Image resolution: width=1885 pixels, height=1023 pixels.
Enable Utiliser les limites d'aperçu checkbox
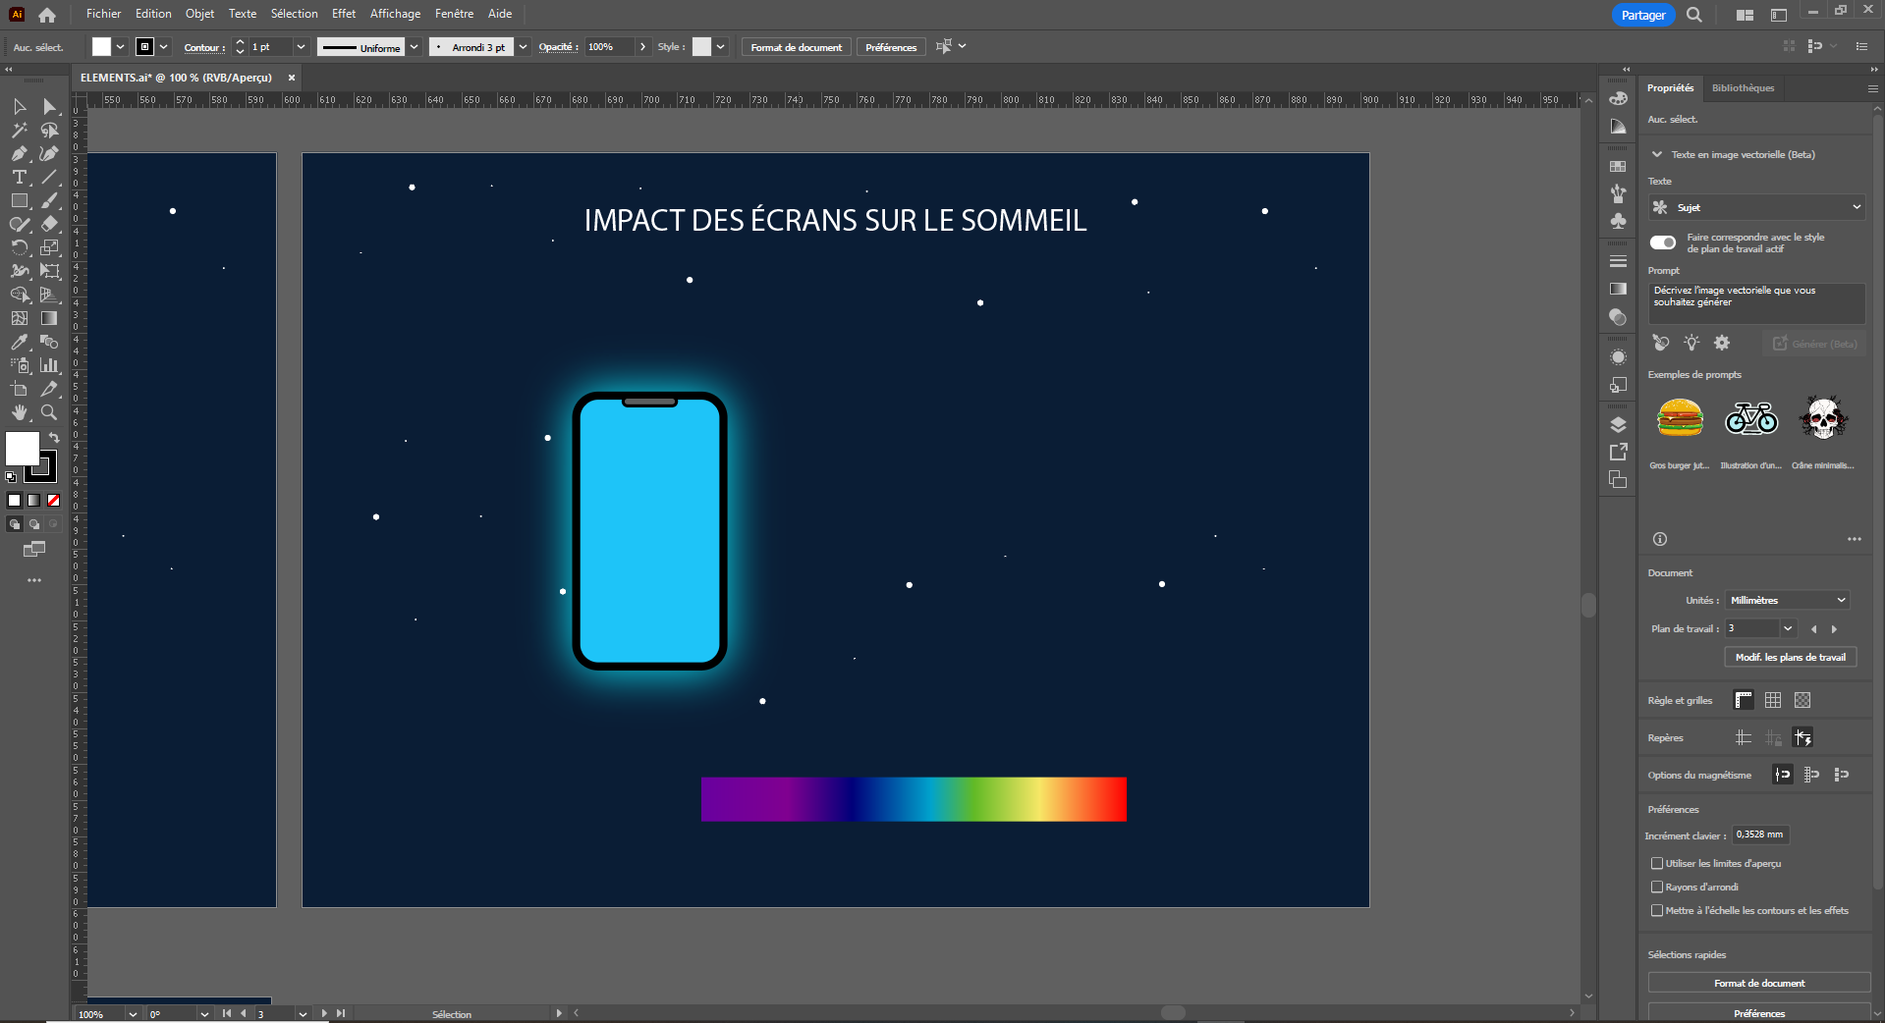pos(1657,863)
